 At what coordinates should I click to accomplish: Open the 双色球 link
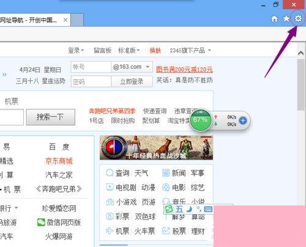point(145,216)
